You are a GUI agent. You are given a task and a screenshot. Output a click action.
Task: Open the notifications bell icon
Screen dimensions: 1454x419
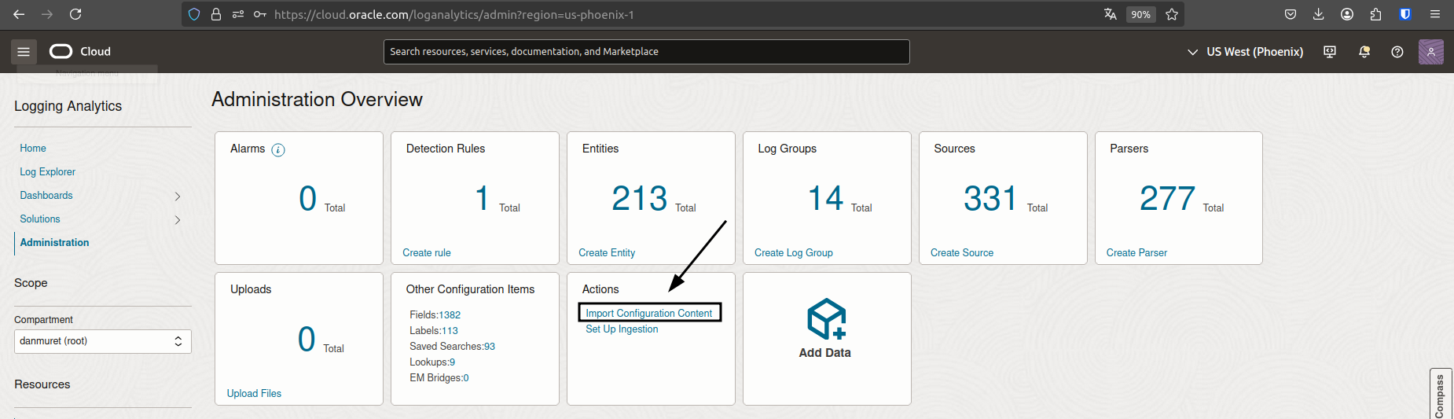tap(1364, 52)
